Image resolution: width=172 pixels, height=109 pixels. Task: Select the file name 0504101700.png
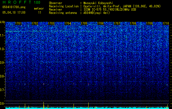(14, 7)
